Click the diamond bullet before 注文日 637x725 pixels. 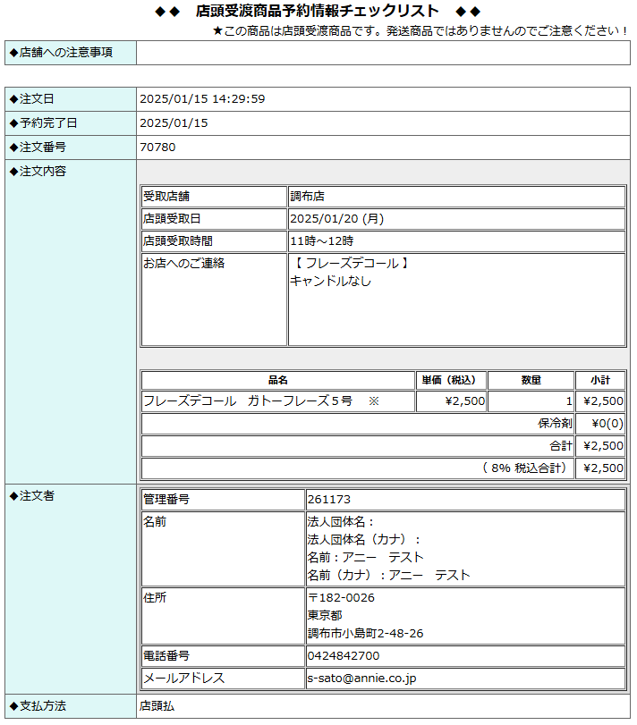pos(13,99)
